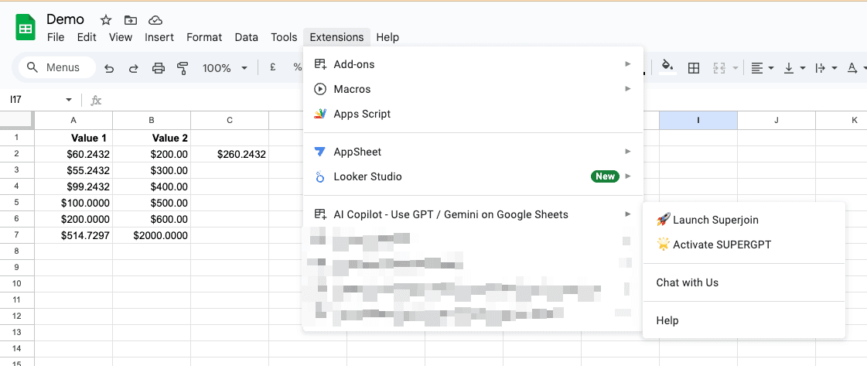Viewport: 867px width, 366px height.
Task: Expand the merge cells dropdown arrow
Action: pos(736,68)
